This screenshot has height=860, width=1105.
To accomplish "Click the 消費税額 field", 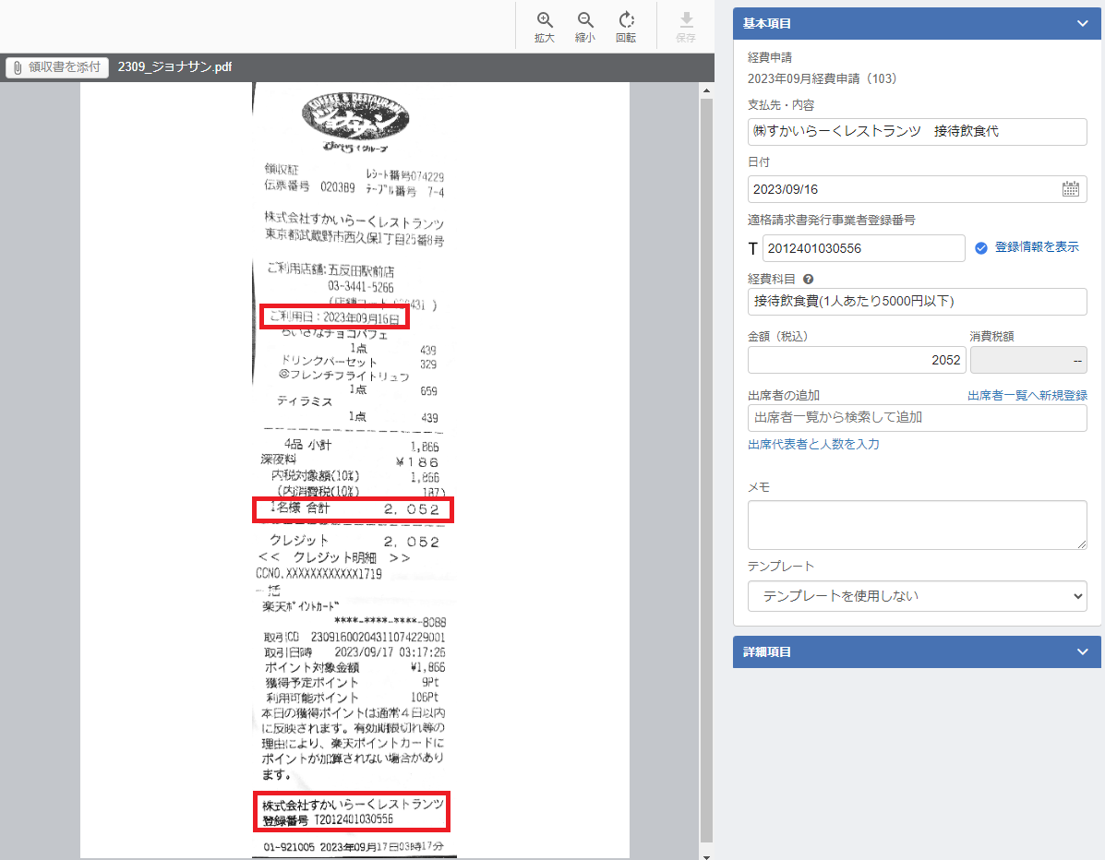I will tap(1028, 360).
